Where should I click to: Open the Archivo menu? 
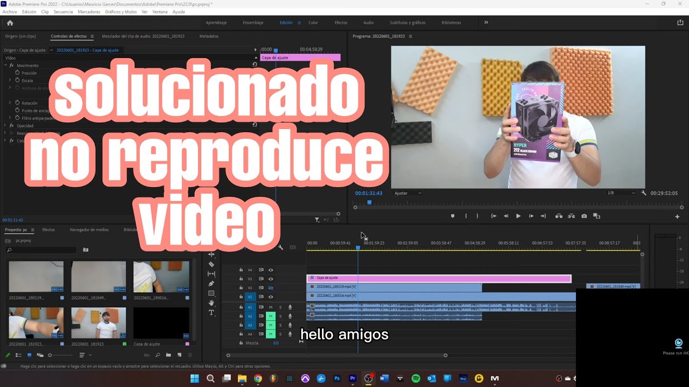[10, 12]
